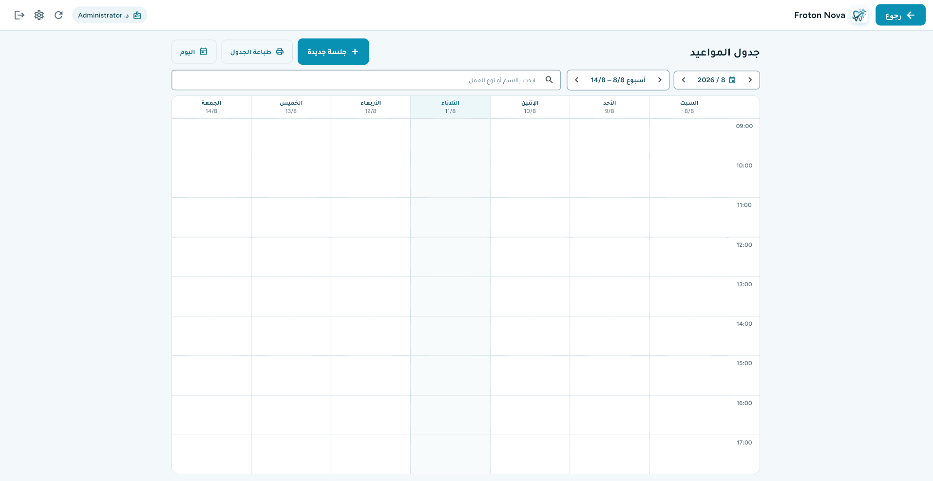Click the refresh icon
This screenshot has height=481, width=933.
pyautogui.click(x=58, y=15)
